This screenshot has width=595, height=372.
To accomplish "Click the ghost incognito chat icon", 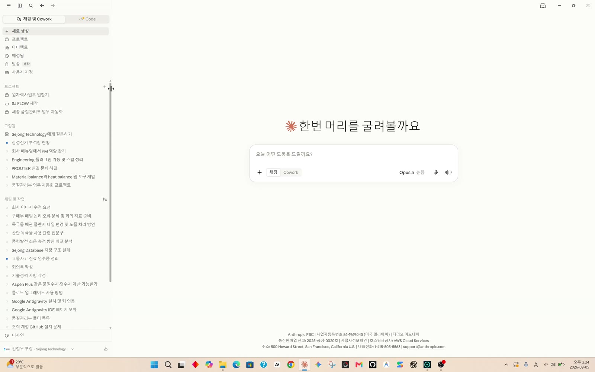I will click(543, 6).
